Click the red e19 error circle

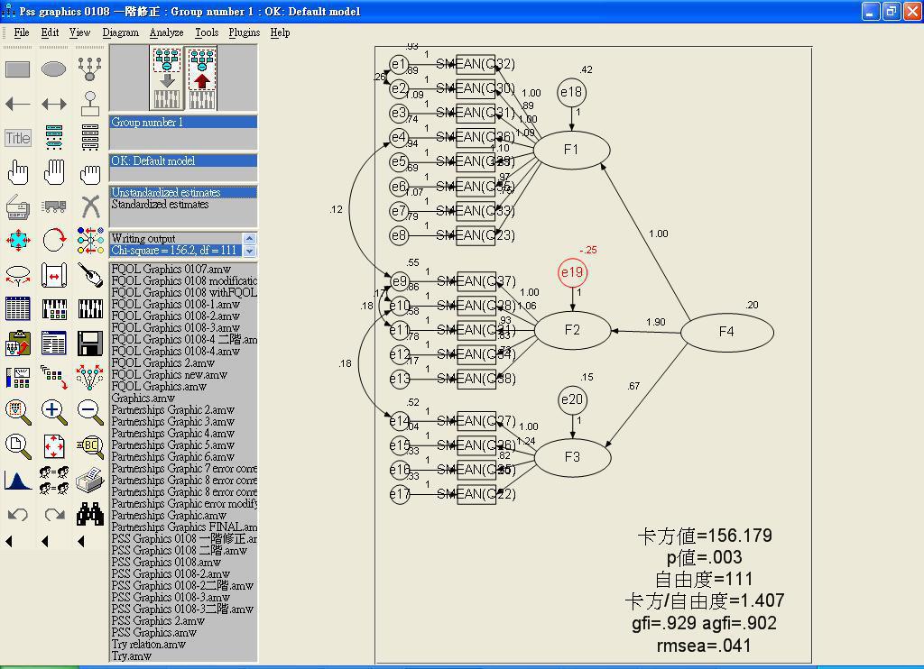572,272
